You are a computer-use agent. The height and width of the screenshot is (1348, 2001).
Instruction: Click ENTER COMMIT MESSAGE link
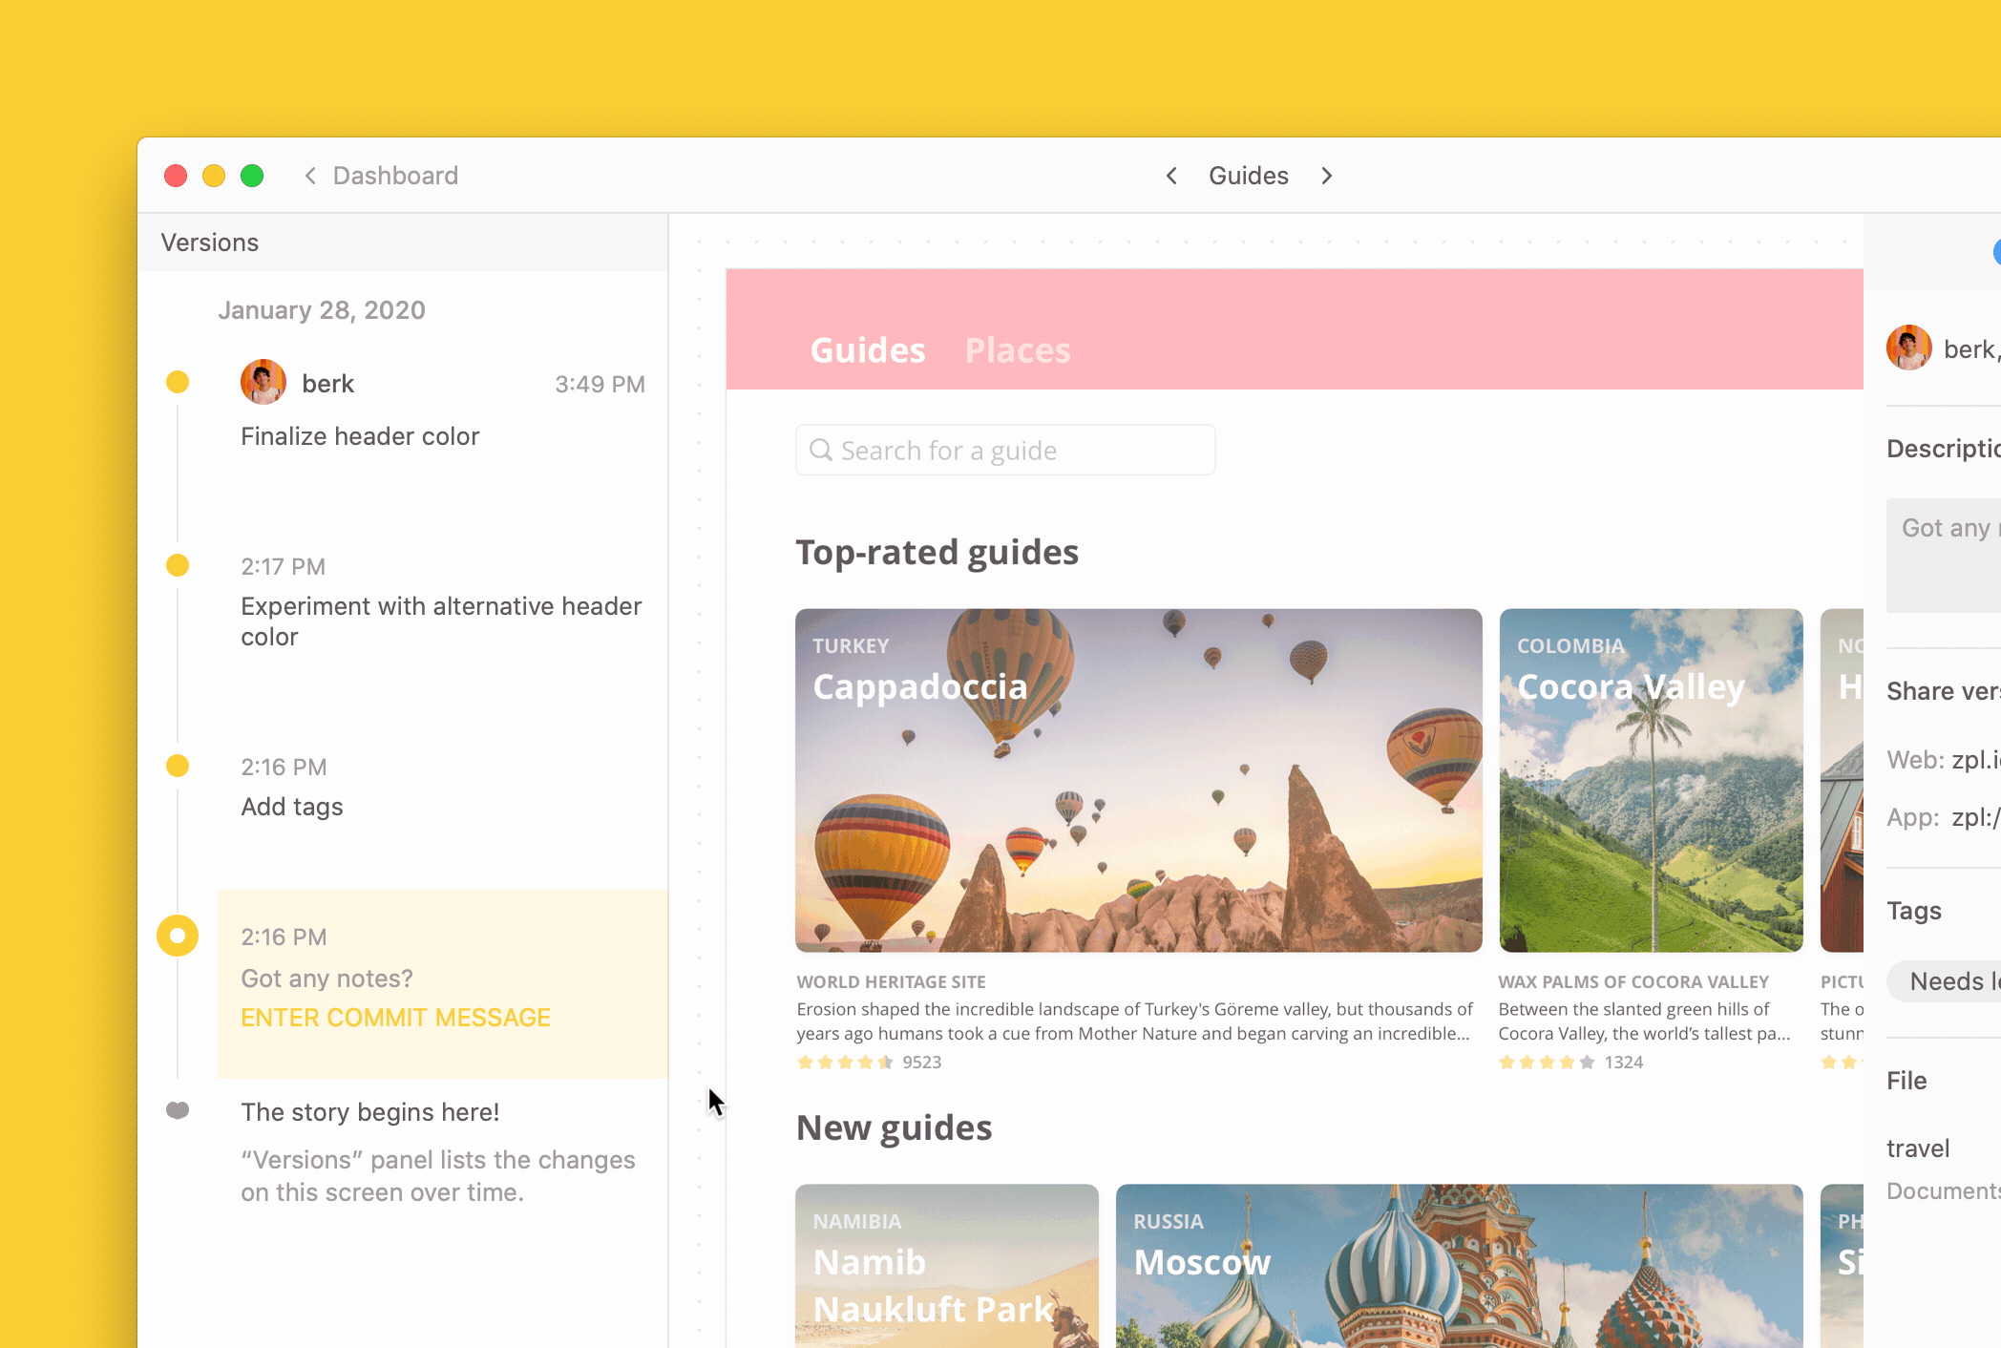(x=395, y=1018)
